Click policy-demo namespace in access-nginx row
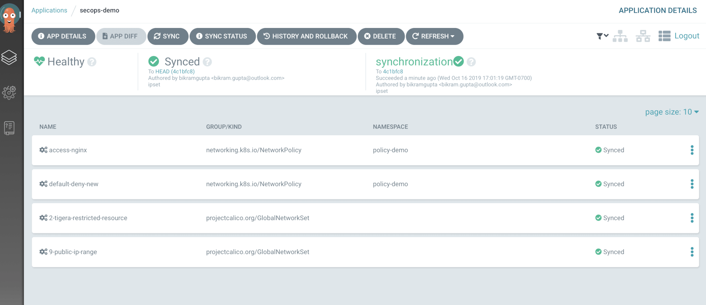The image size is (706, 305). point(390,150)
